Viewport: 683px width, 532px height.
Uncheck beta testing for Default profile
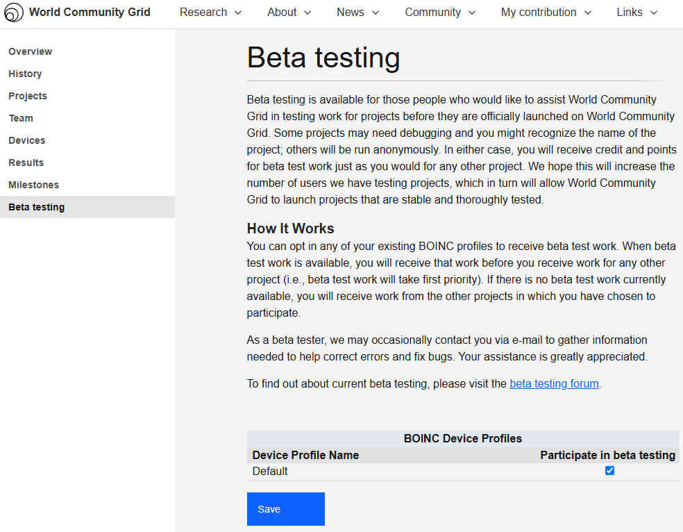point(609,471)
